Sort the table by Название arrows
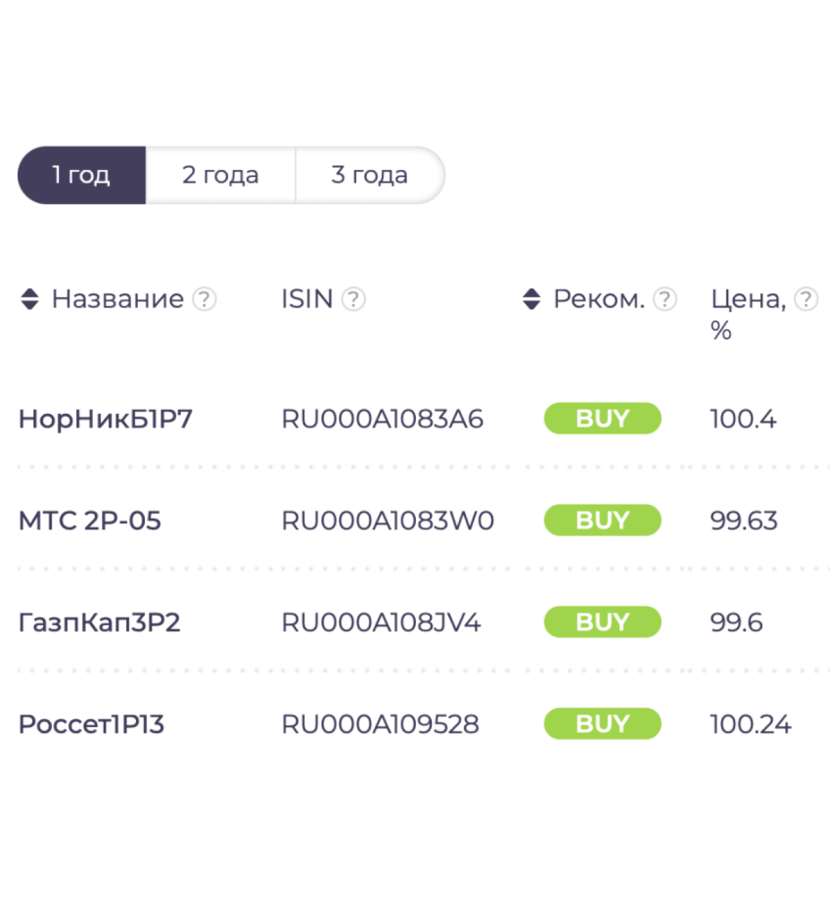 [x=30, y=299]
